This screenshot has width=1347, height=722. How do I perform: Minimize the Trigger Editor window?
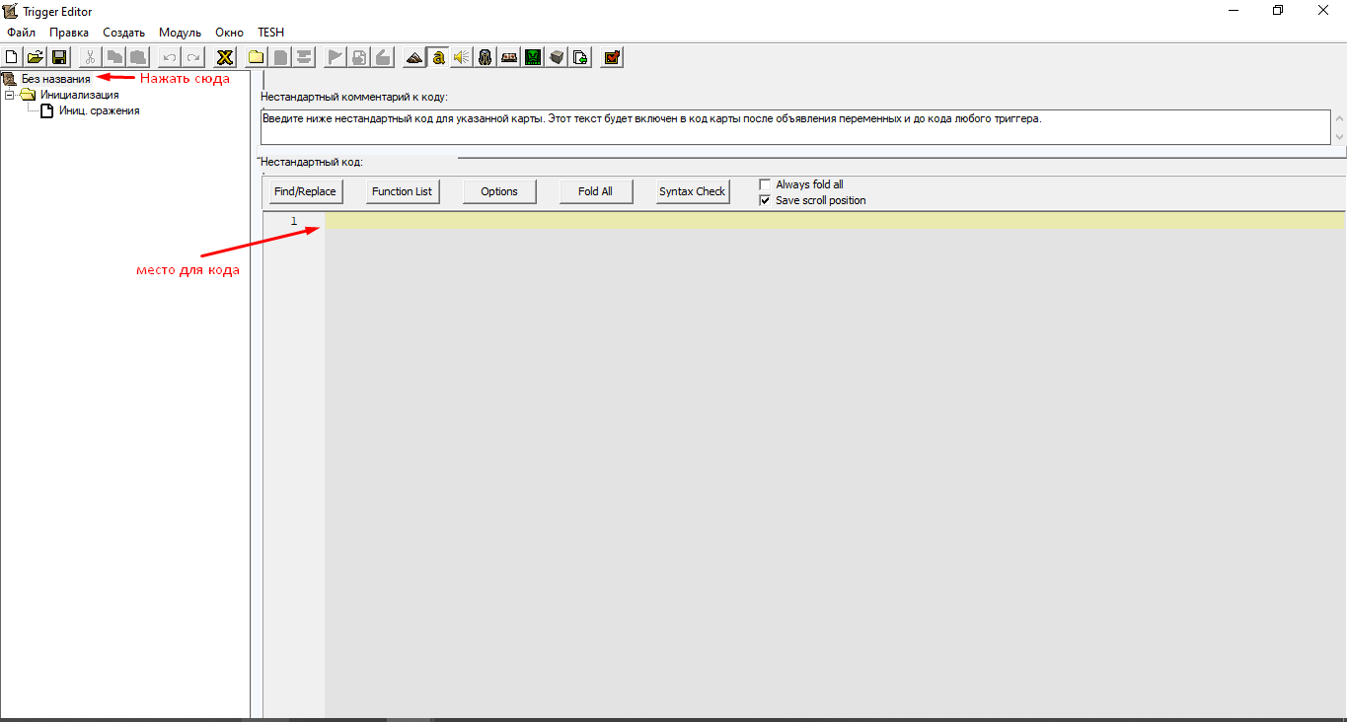(x=1234, y=11)
